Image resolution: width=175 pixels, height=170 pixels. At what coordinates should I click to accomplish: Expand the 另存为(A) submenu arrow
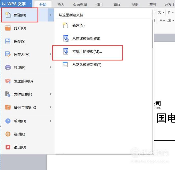click(51, 54)
